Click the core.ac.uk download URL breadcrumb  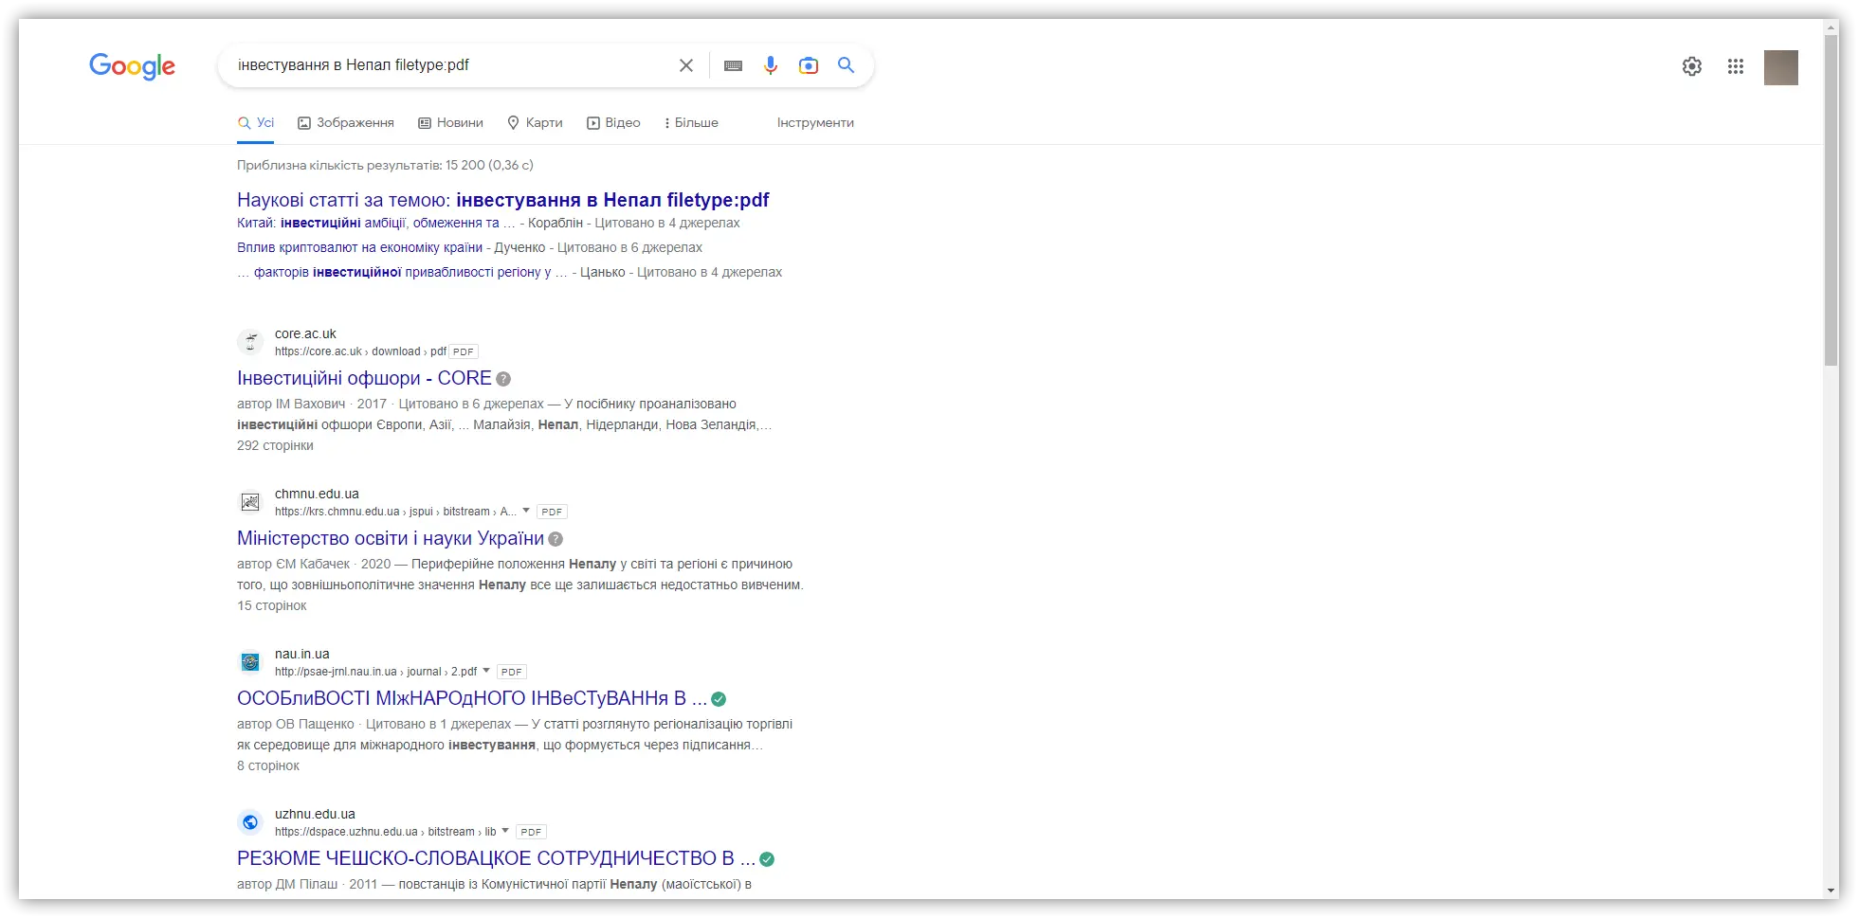[360, 351]
